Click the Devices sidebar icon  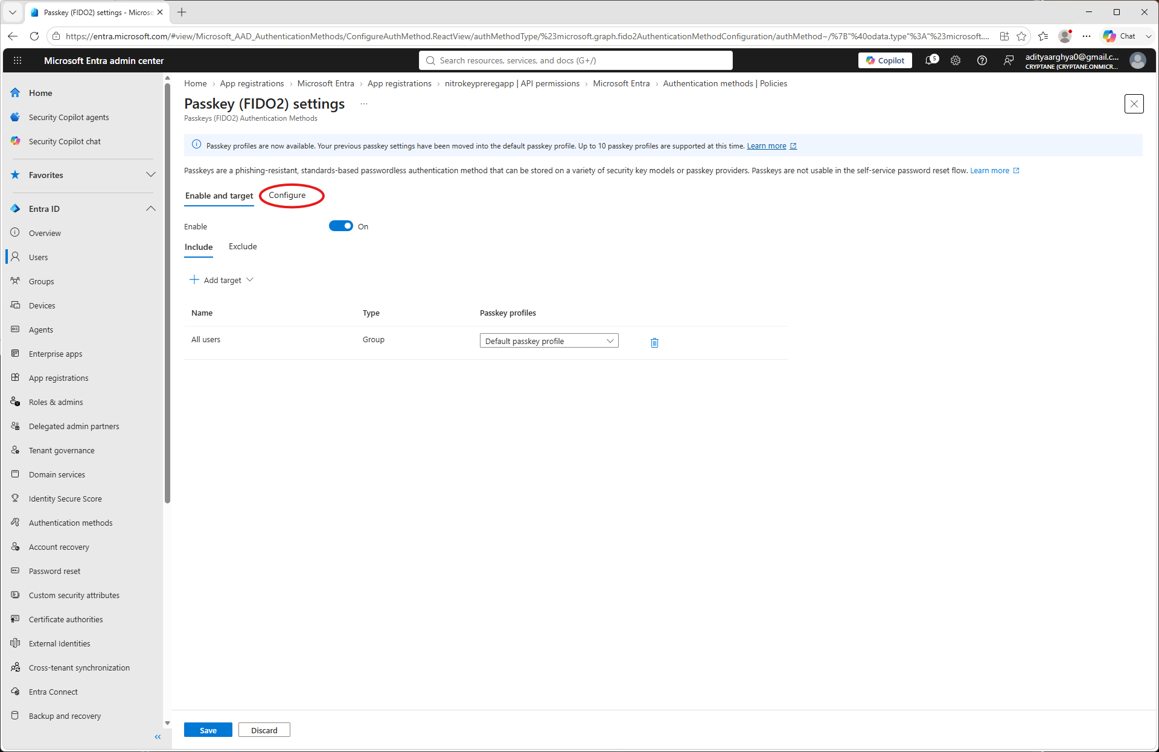(15, 305)
